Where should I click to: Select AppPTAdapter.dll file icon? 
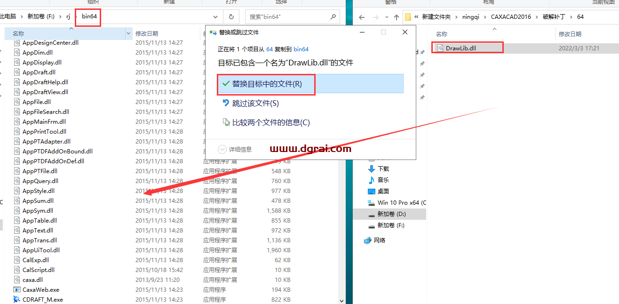click(x=17, y=141)
